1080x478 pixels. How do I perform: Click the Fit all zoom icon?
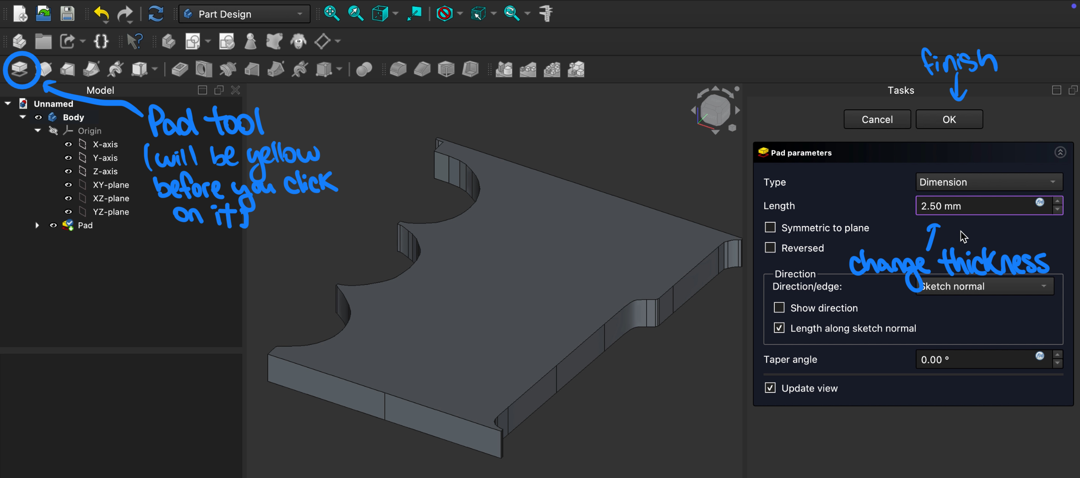tap(331, 14)
